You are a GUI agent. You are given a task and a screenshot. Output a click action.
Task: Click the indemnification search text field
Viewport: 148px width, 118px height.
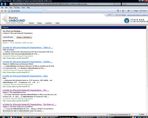(9, 37)
